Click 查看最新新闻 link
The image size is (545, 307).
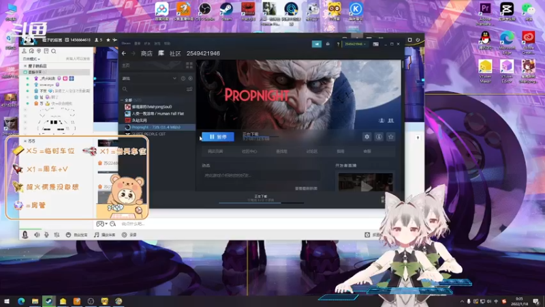point(306,188)
